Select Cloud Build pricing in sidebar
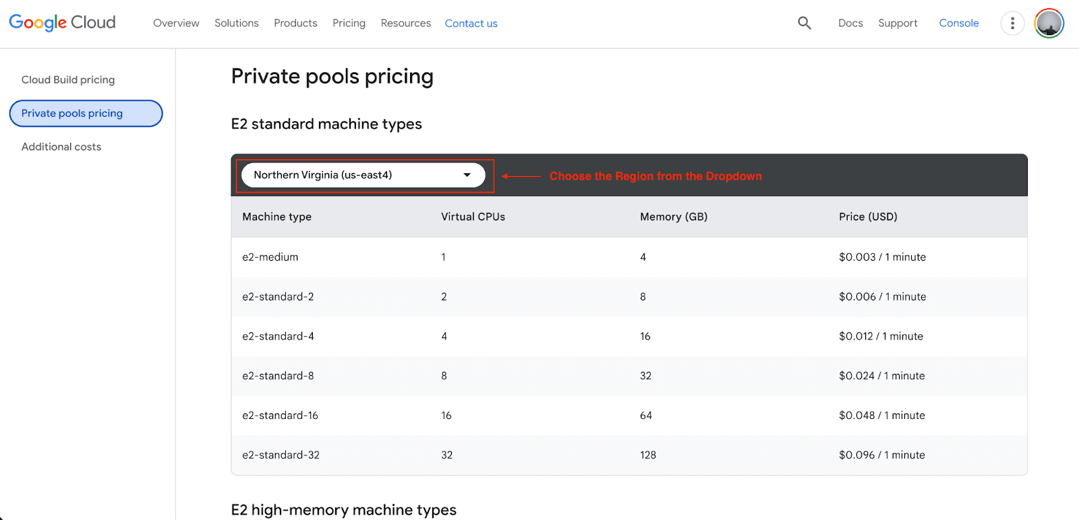Viewport: 1079px width, 520px height. pos(68,79)
